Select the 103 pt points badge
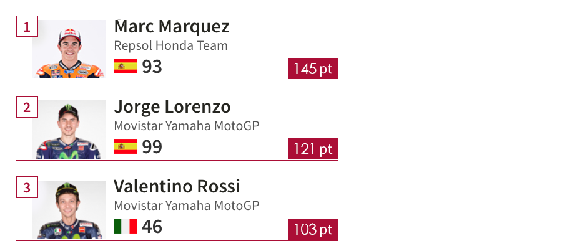 tap(313, 229)
